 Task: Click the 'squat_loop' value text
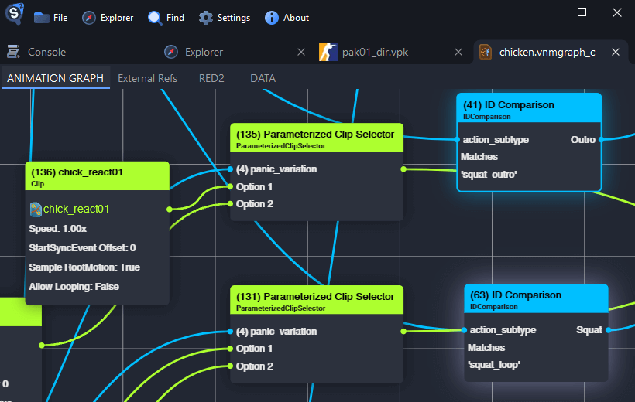(x=494, y=365)
